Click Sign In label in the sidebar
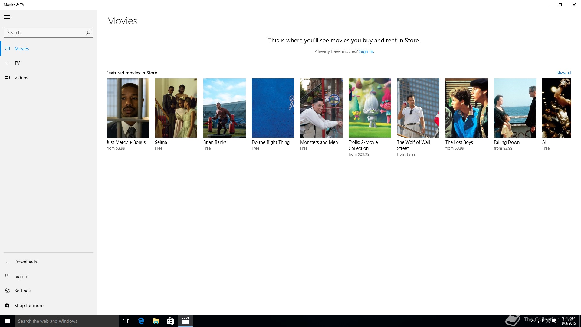Image resolution: width=581 pixels, height=327 pixels. [x=21, y=276]
